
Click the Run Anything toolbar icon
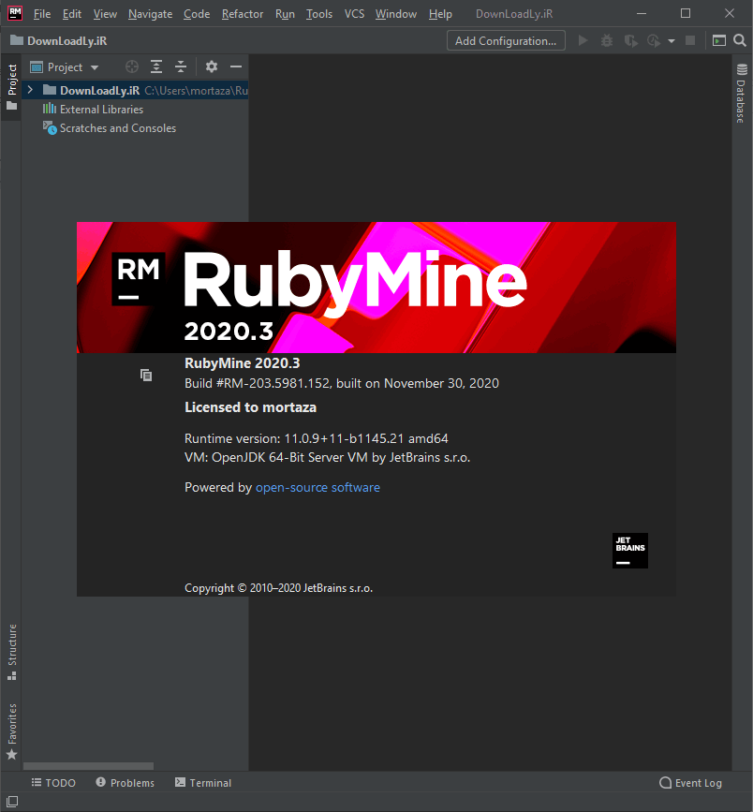719,40
